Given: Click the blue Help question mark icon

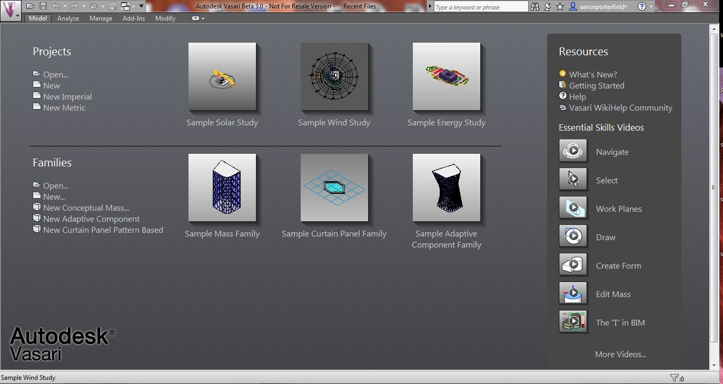Looking at the screenshot, I should (x=641, y=7).
